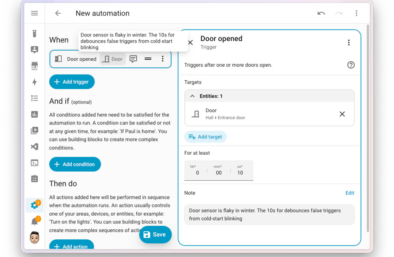Select the Door Hall Entrance door entity
The width and height of the screenshot is (394, 257).
pyautogui.click(x=269, y=114)
